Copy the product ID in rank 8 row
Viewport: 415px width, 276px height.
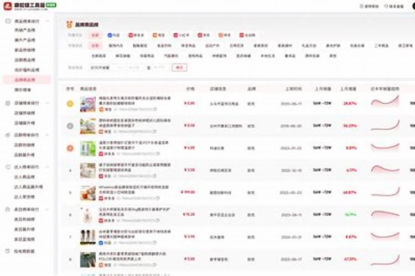coord(154,264)
